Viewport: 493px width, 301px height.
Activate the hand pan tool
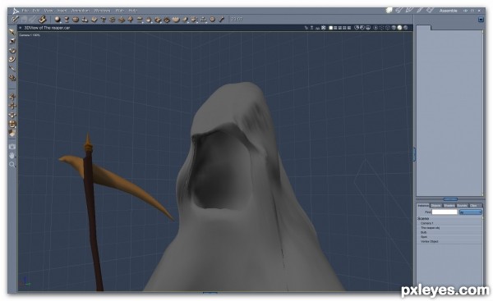12,155
